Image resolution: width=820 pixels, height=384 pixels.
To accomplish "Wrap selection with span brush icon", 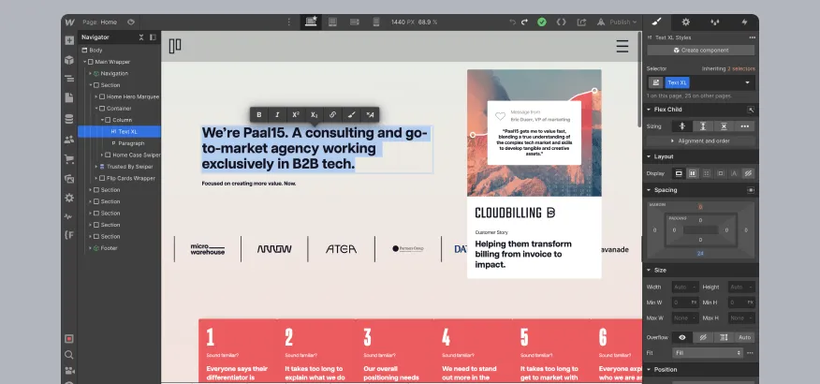I will (351, 115).
